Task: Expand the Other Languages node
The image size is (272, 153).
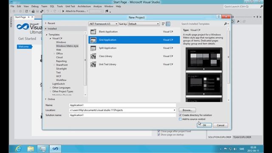Action: 50,88
